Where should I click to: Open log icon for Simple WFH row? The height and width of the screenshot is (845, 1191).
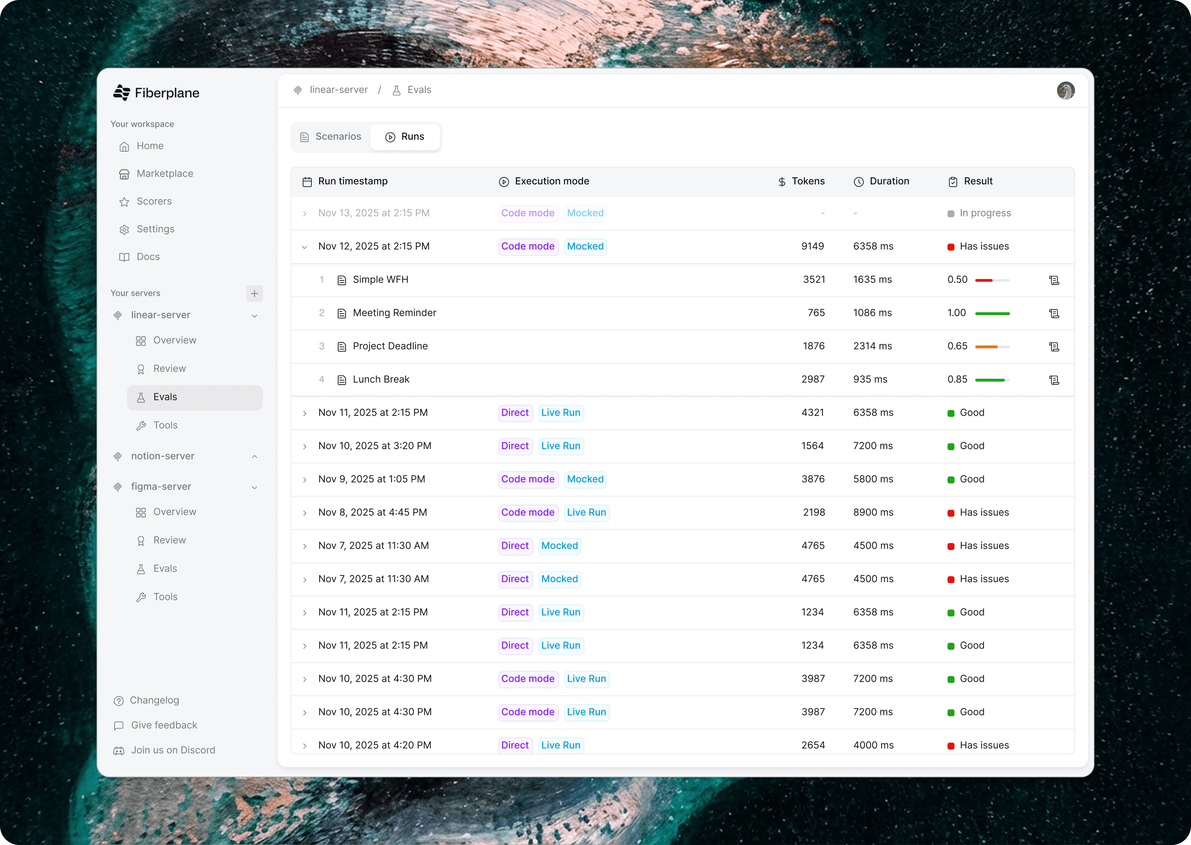click(1054, 280)
